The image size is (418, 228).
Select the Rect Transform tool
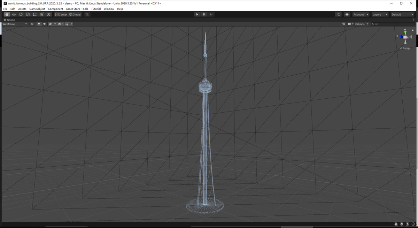click(x=35, y=14)
